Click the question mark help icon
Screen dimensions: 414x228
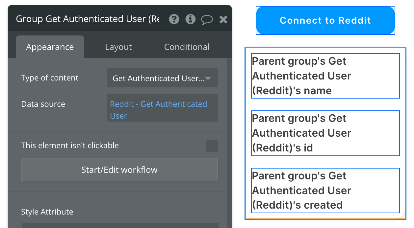point(174,19)
